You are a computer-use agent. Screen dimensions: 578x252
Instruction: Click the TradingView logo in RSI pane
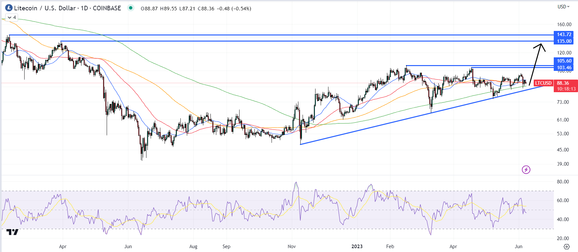coord(12,232)
